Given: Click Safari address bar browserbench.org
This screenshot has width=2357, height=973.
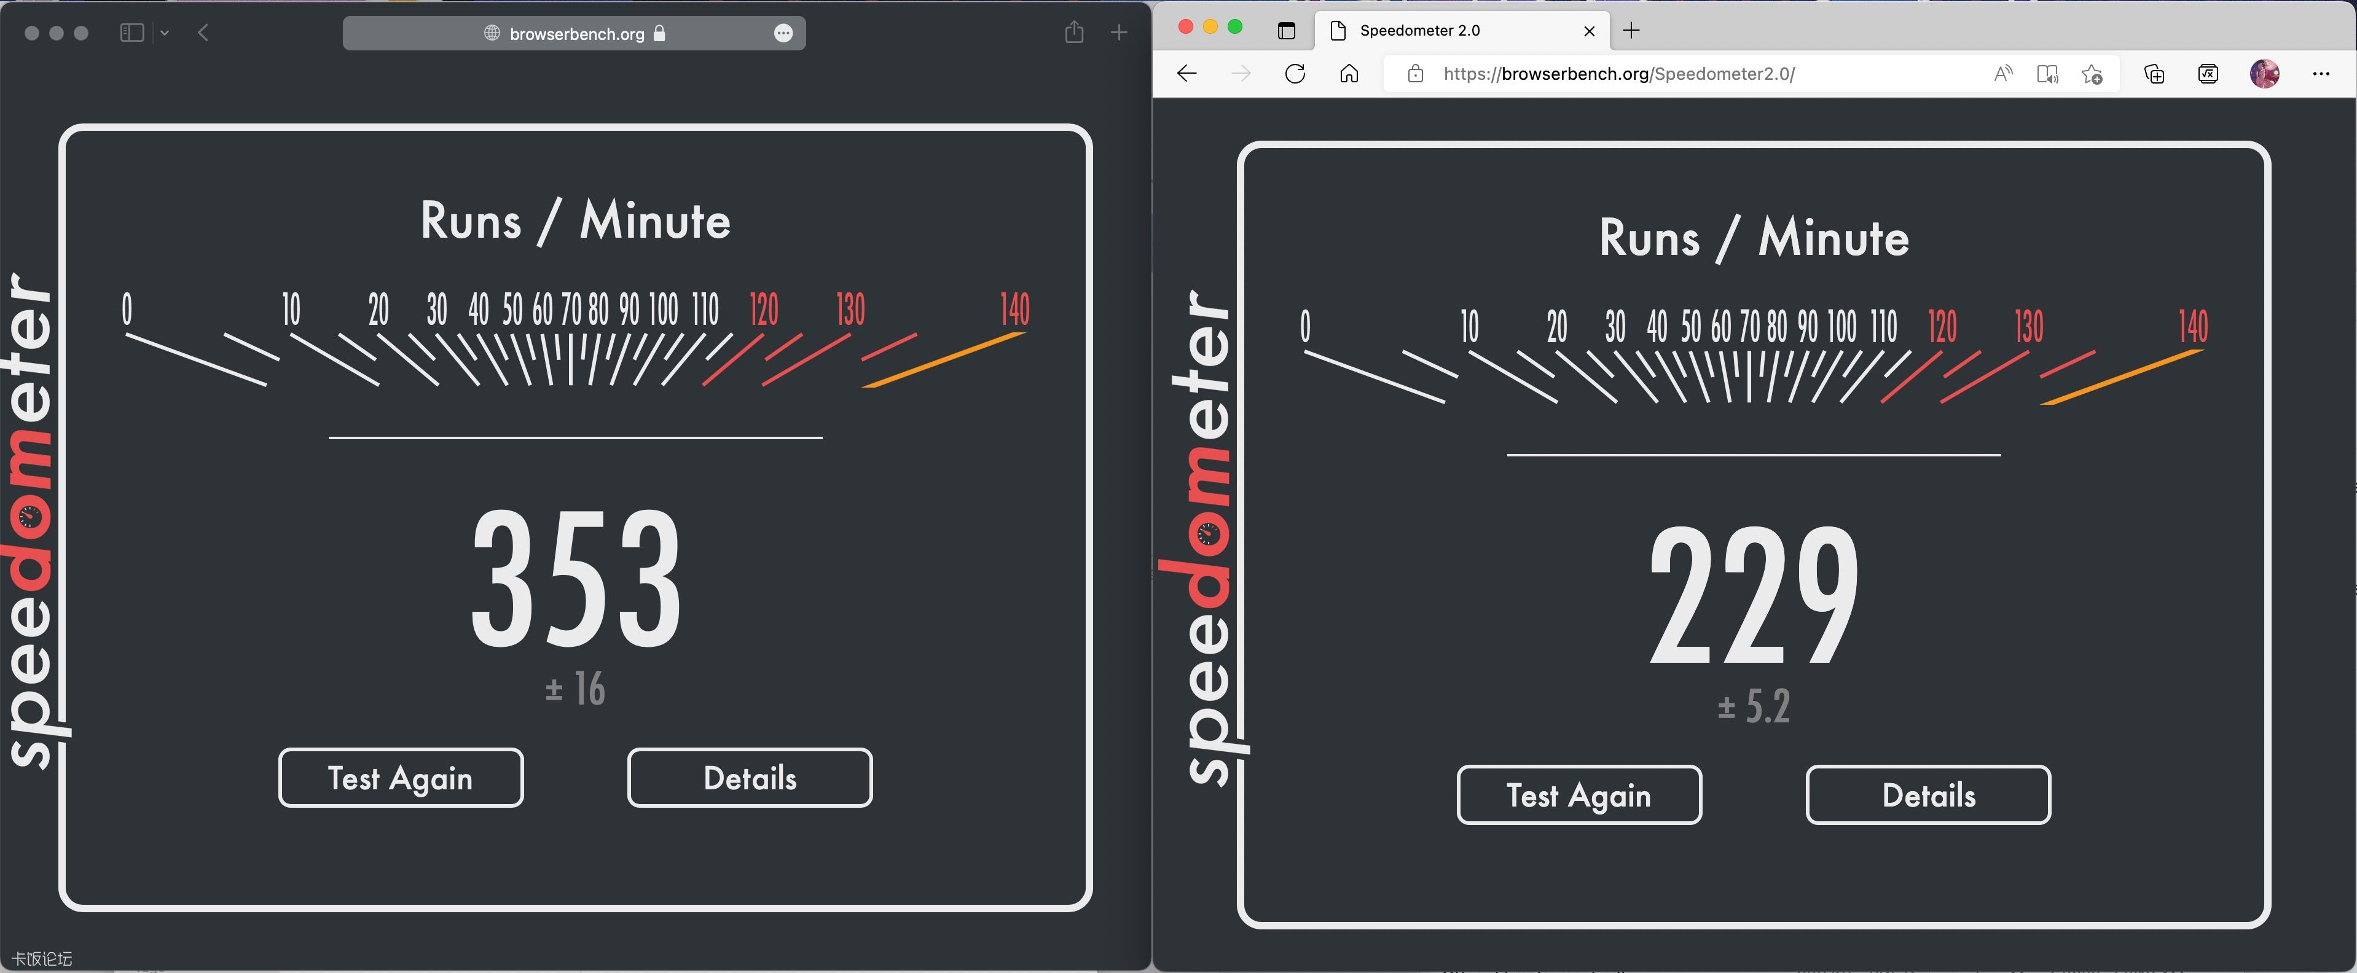Looking at the screenshot, I should pos(575,33).
